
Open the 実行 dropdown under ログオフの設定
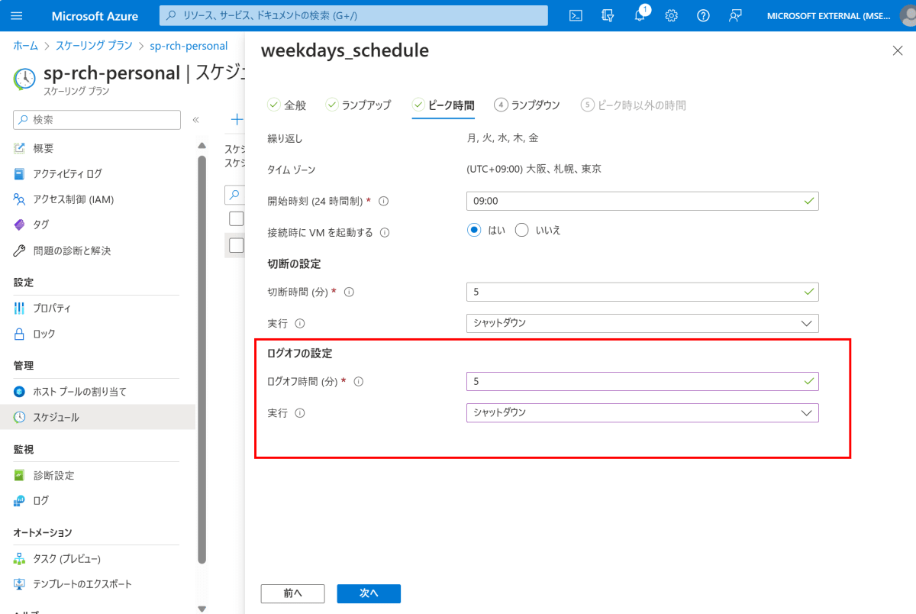(x=642, y=412)
